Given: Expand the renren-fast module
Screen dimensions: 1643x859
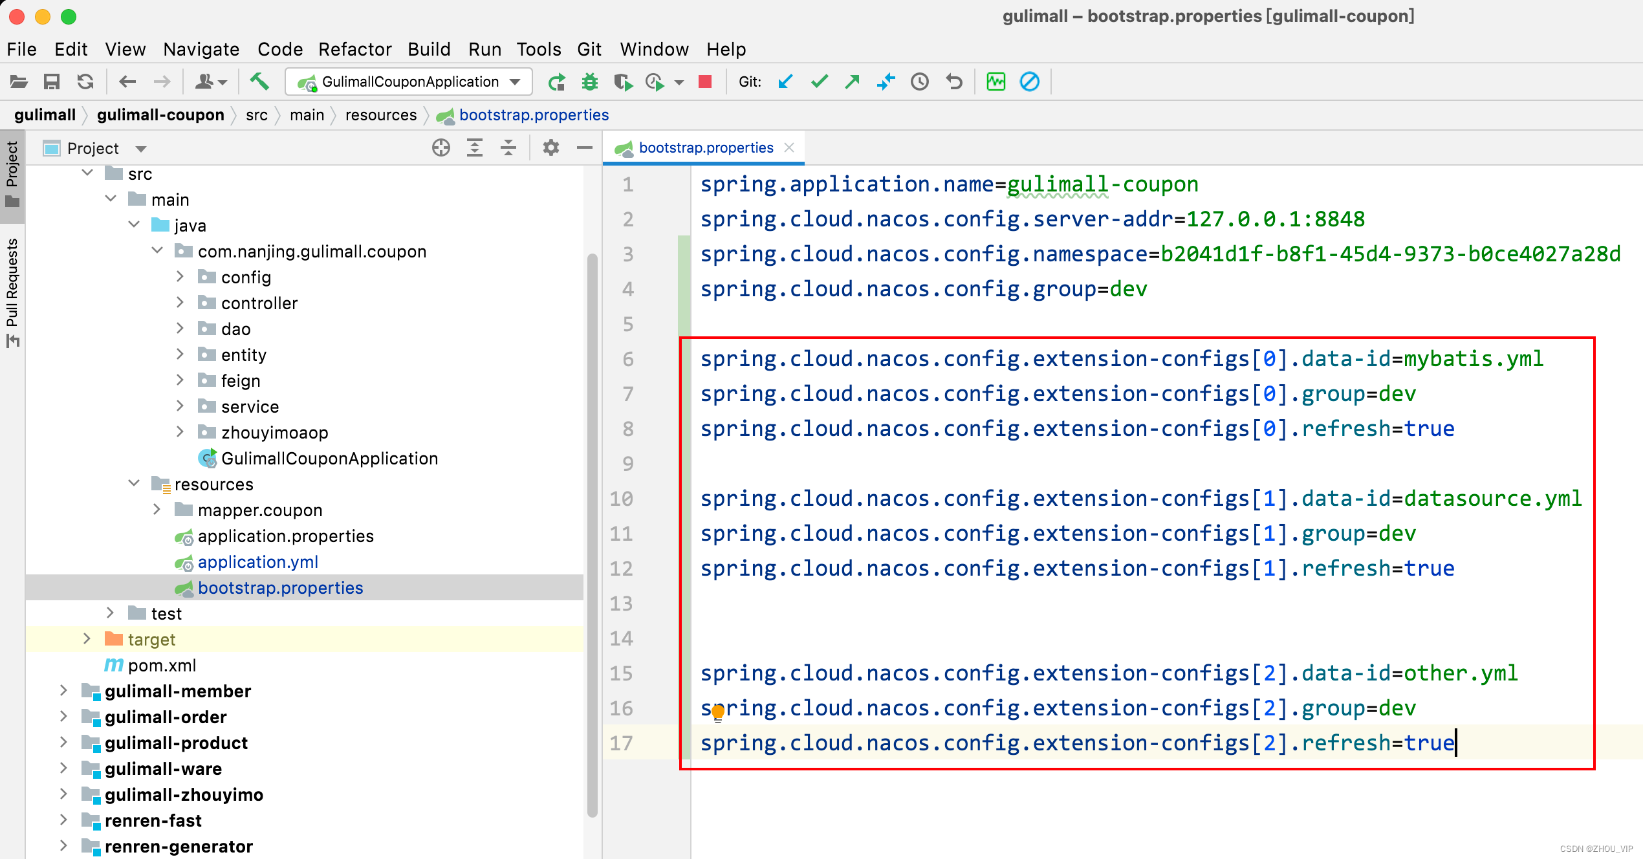Looking at the screenshot, I should 64,820.
